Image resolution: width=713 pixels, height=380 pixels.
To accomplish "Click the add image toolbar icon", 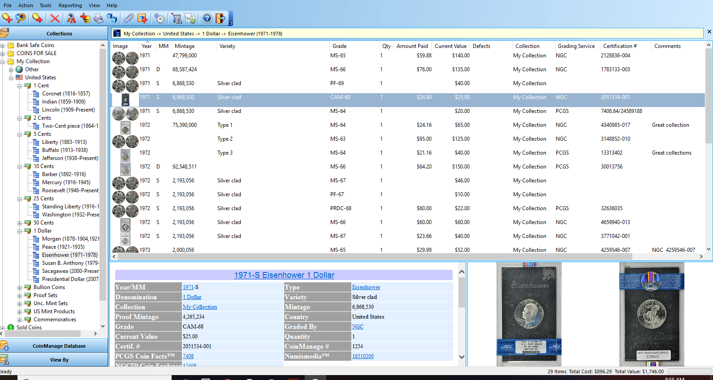I will click(x=143, y=18).
